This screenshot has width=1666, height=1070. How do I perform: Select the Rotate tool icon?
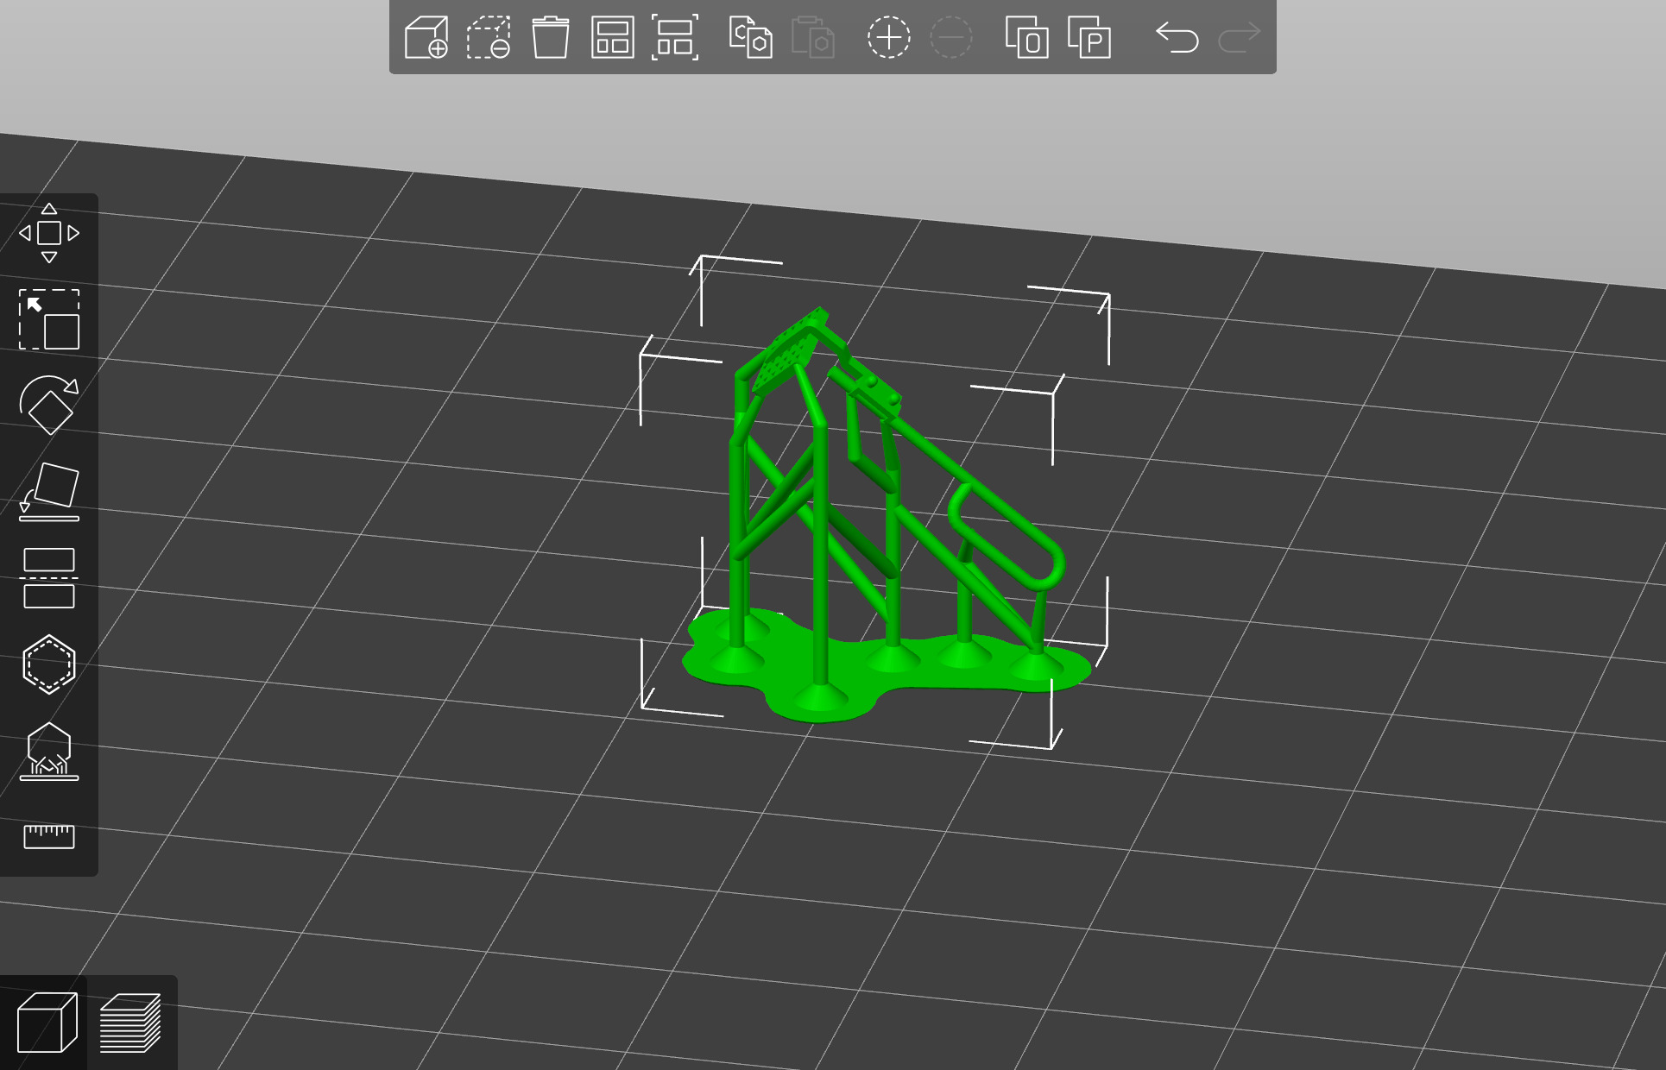pos(49,405)
